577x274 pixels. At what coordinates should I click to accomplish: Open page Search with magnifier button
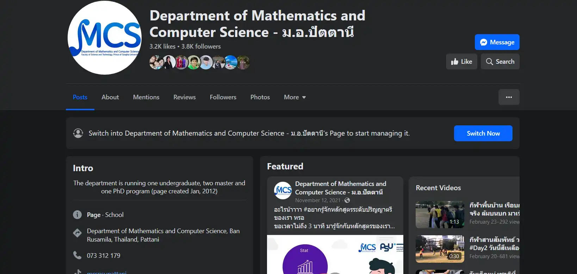coord(500,62)
